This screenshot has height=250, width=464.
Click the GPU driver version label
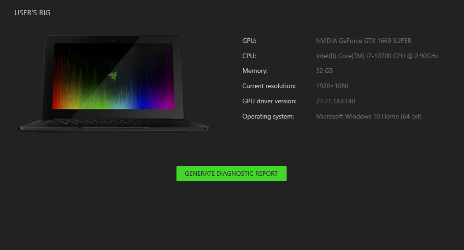pyautogui.click(x=269, y=101)
